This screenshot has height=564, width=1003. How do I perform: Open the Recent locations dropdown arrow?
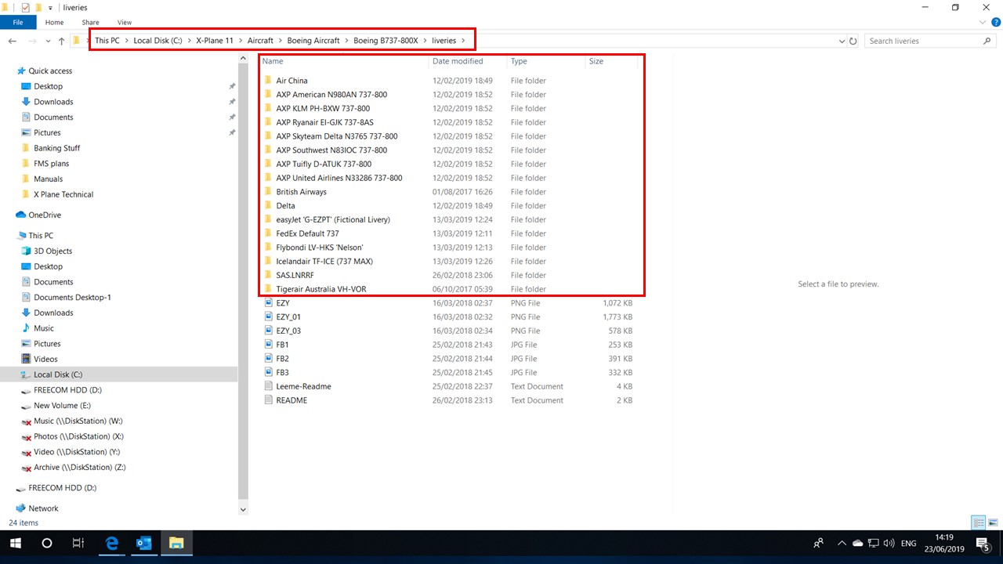(x=47, y=41)
